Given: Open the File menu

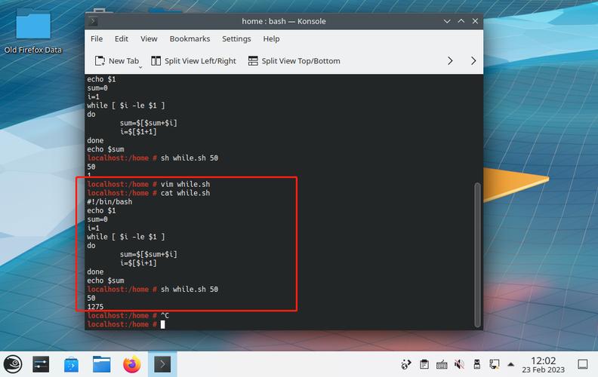Looking at the screenshot, I should coord(97,39).
